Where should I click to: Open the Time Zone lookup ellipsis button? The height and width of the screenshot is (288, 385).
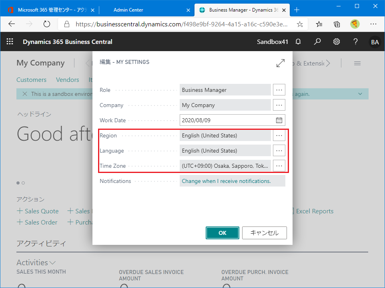279,166
